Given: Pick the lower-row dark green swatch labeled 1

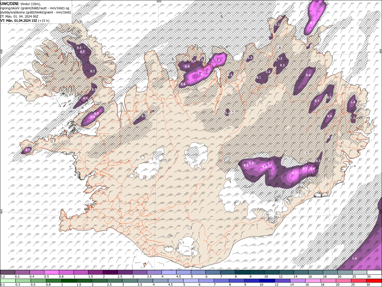Looking at the screenshot, I should (69, 280).
